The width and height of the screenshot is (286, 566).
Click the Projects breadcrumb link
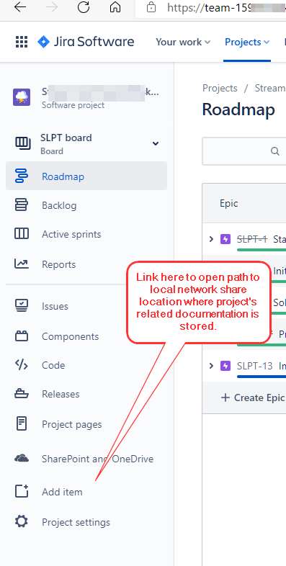220,88
